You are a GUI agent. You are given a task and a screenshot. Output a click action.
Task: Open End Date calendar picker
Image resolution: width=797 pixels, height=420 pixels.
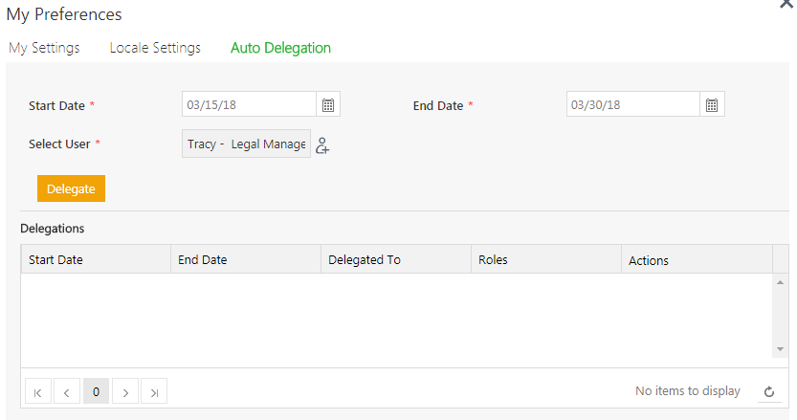click(x=712, y=104)
